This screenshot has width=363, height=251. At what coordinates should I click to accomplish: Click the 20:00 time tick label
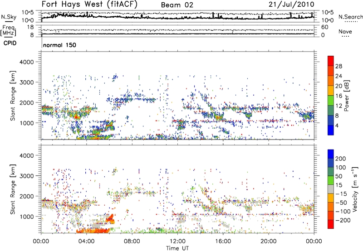[x=268, y=241]
